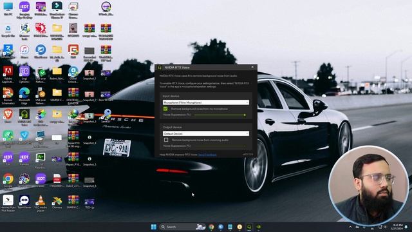Open This PC desktop icon

pos(8,8)
